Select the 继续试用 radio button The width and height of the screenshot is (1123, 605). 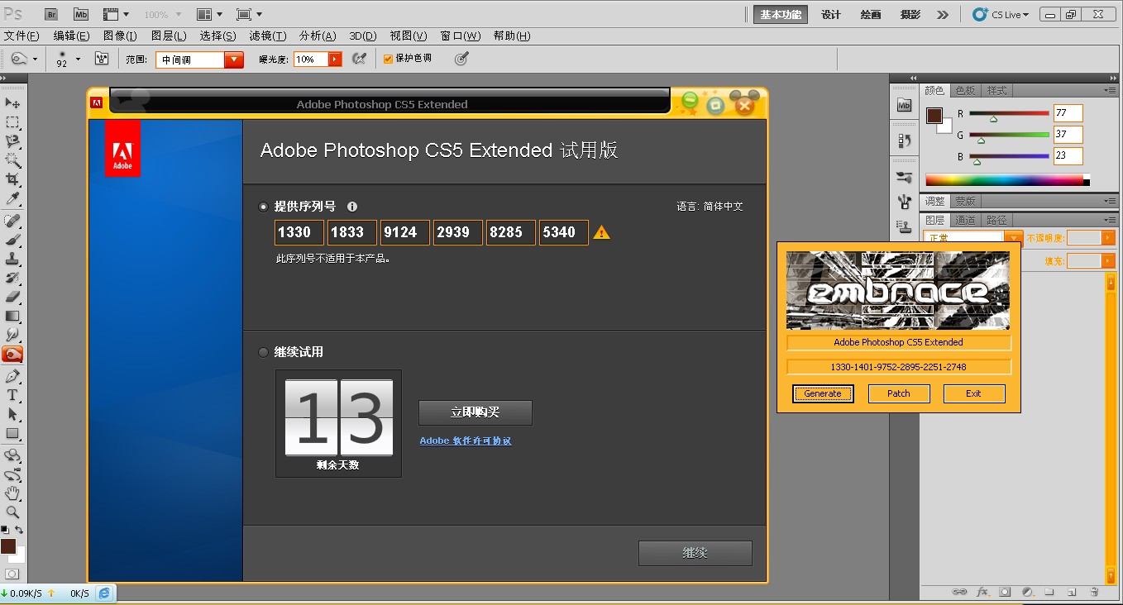[264, 352]
